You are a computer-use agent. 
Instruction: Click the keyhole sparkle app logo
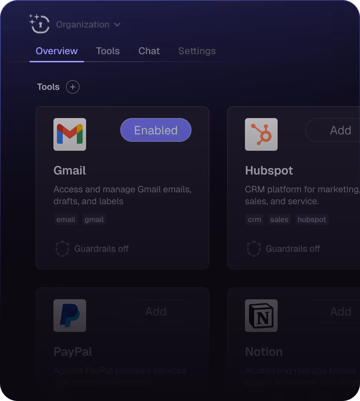click(39, 24)
